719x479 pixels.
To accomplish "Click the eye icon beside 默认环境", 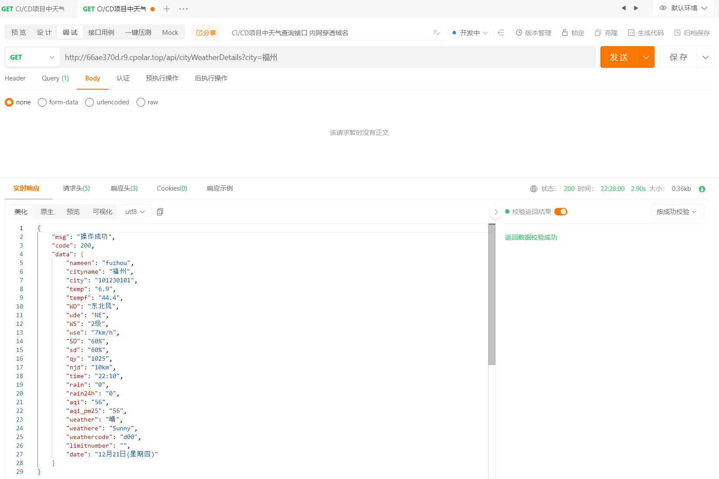I will coord(663,8).
